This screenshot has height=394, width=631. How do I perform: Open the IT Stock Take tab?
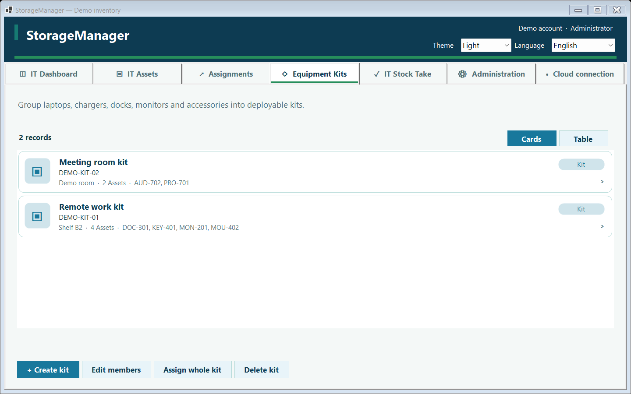(403, 74)
